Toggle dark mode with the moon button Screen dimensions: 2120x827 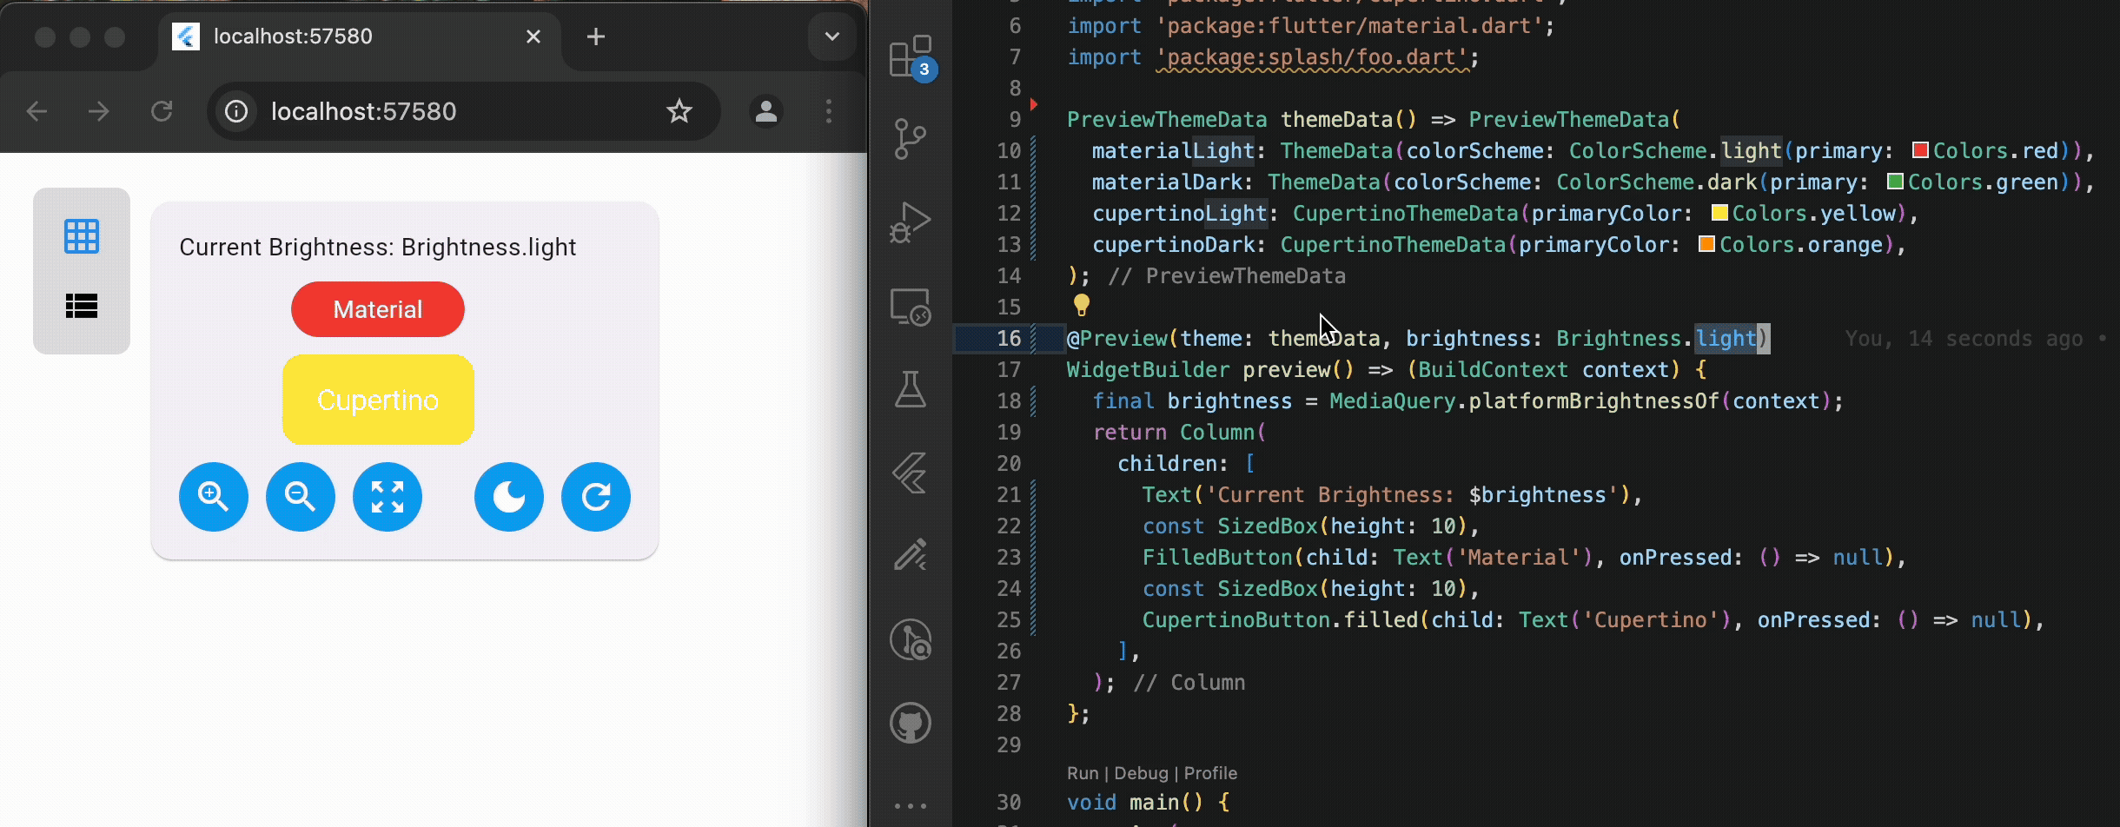point(508,497)
